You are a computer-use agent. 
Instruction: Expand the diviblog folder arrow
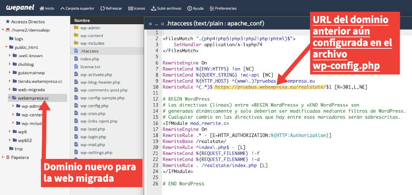[10, 64]
